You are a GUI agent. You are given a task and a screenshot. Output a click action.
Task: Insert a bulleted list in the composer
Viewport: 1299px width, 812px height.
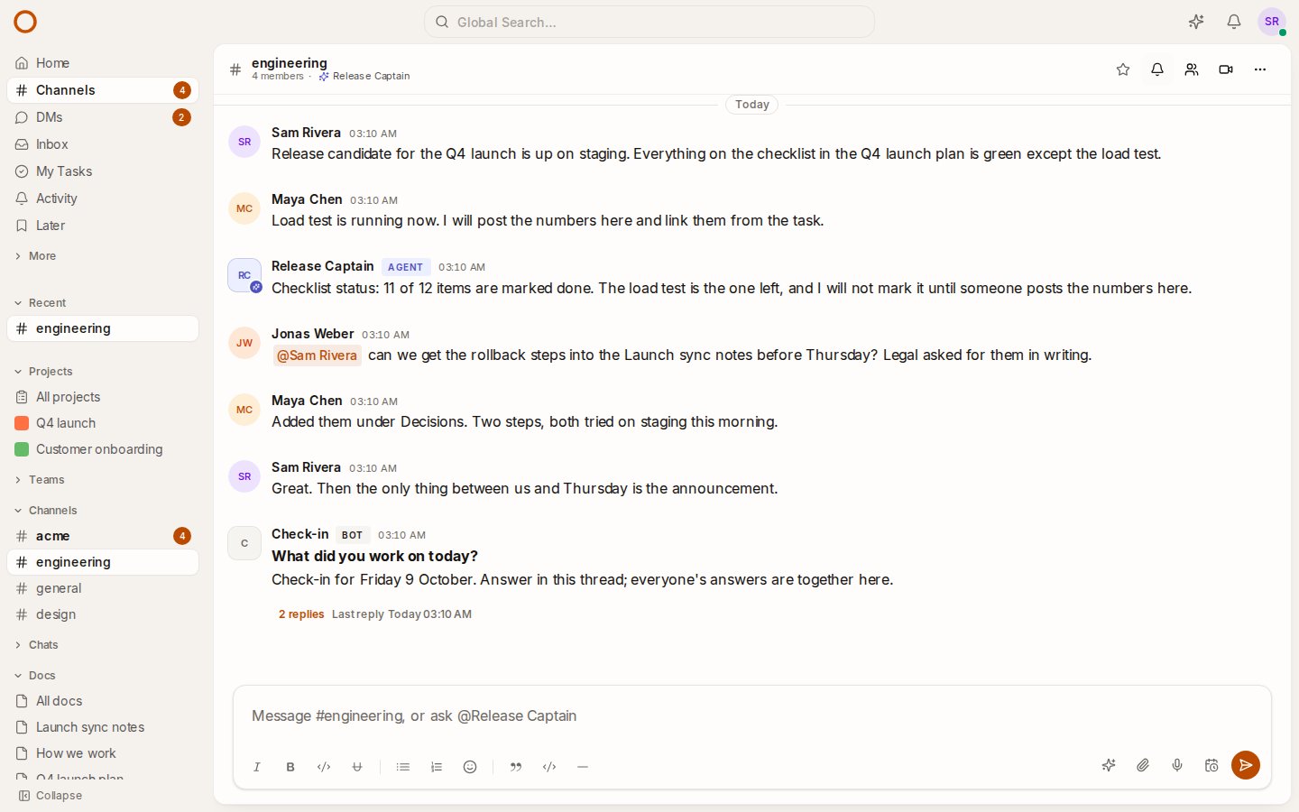pos(403,767)
